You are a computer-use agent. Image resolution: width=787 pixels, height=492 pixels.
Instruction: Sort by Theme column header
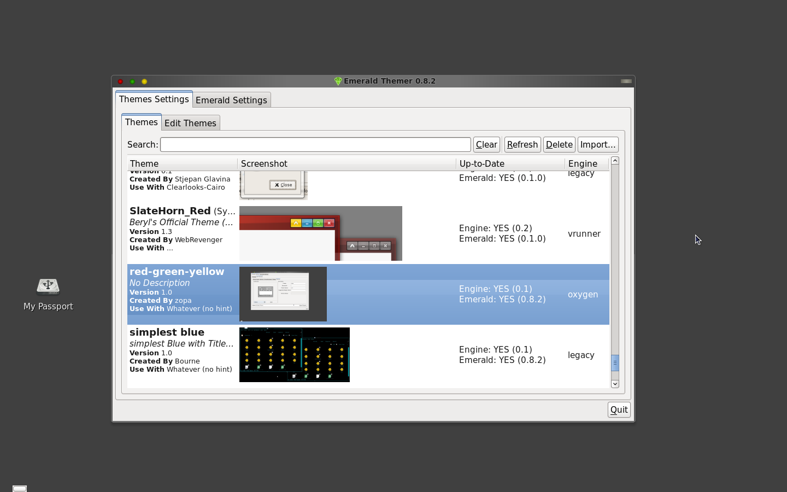[x=183, y=163]
